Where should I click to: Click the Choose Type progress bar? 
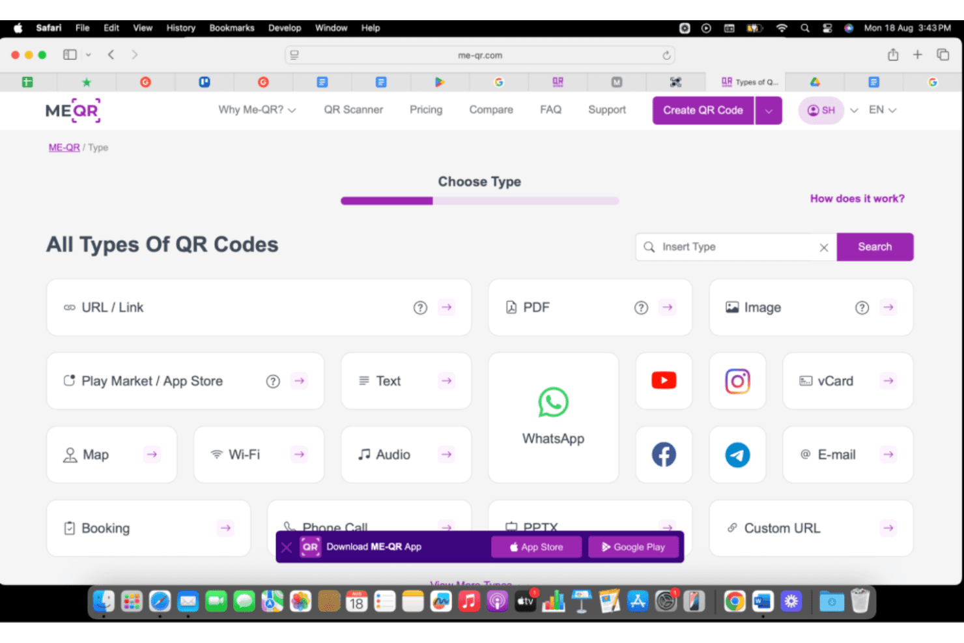tap(479, 201)
